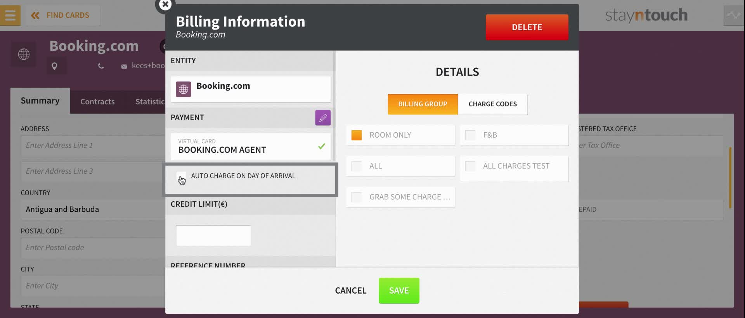Click the phone icon under Booking.com
The image size is (745, 318).
[101, 66]
